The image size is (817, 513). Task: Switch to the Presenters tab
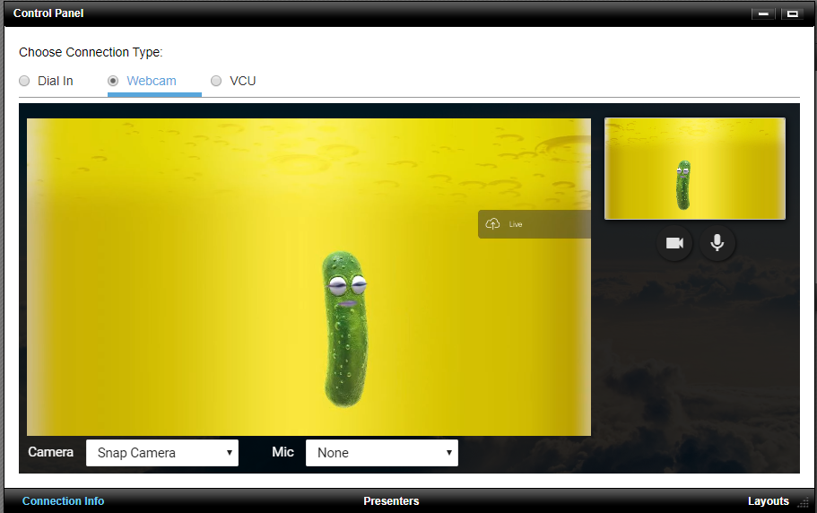(391, 501)
